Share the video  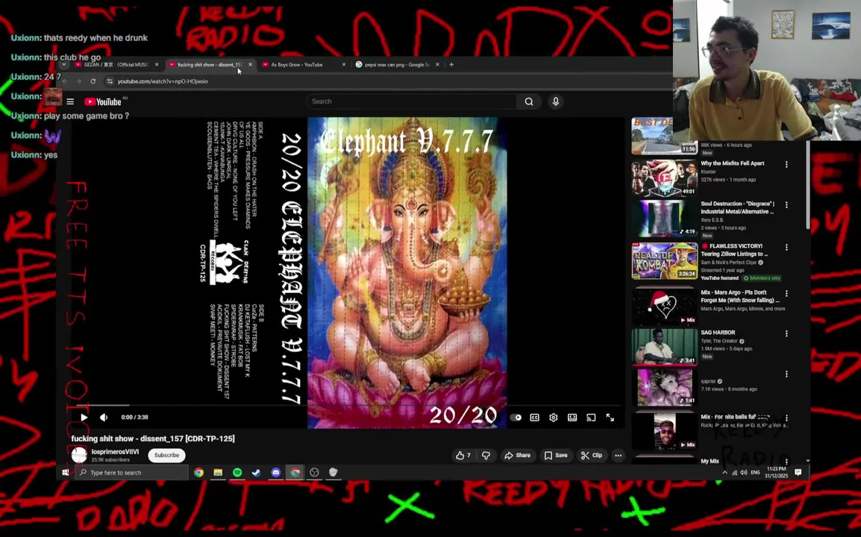pyautogui.click(x=517, y=455)
